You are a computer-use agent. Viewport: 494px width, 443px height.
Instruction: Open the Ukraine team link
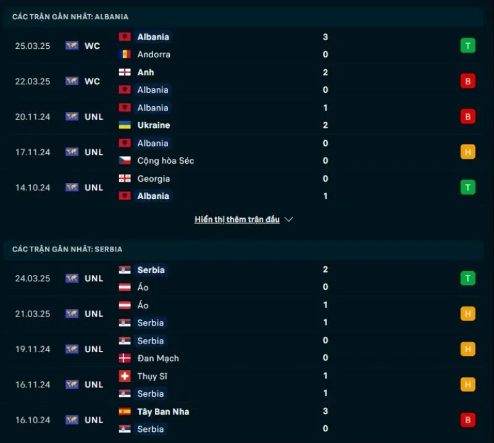coord(154,125)
